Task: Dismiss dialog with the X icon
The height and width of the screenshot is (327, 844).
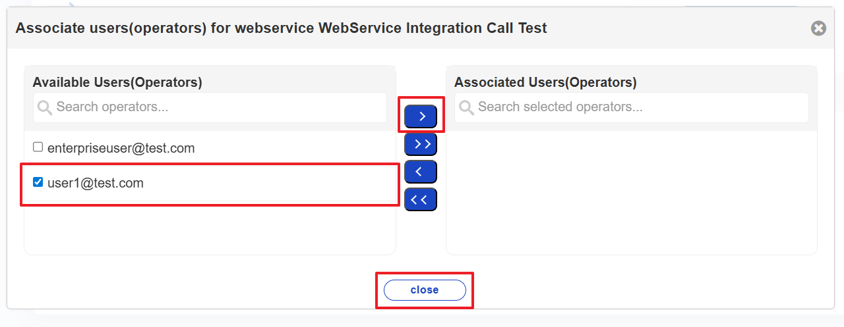Action: tap(818, 28)
